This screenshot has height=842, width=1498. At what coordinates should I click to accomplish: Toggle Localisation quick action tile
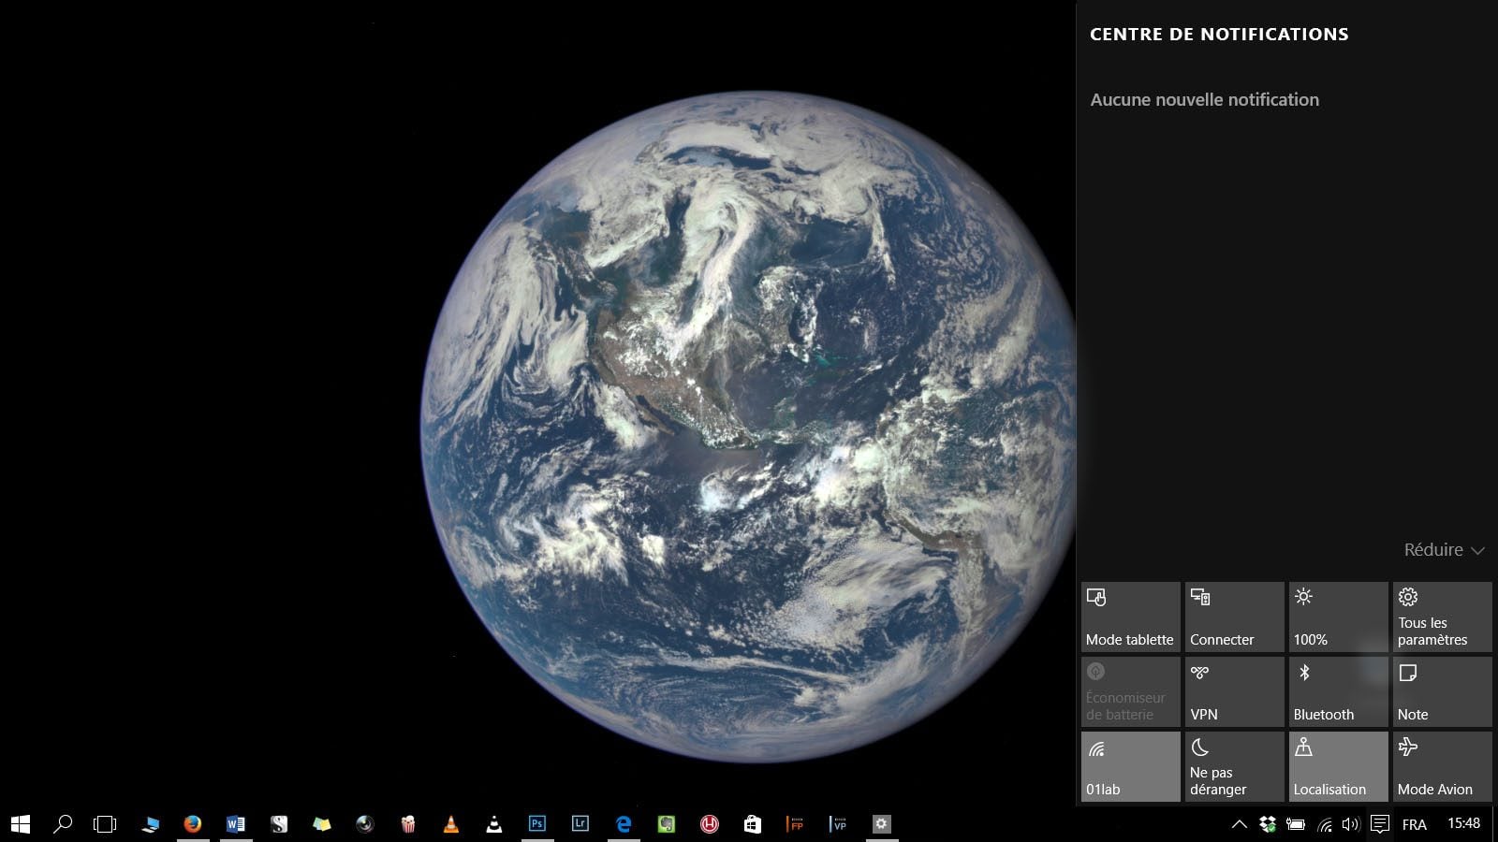1338,767
